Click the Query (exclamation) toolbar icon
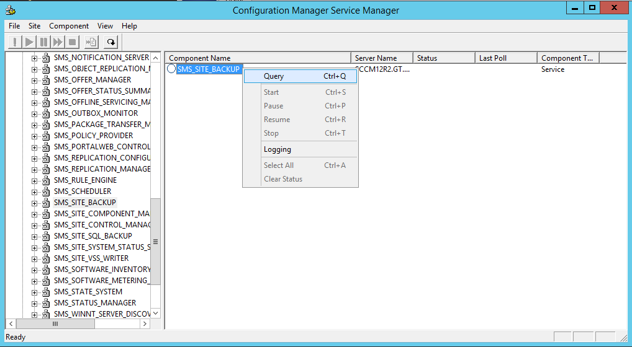Image resolution: width=632 pixels, height=347 pixels. (15, 42)
